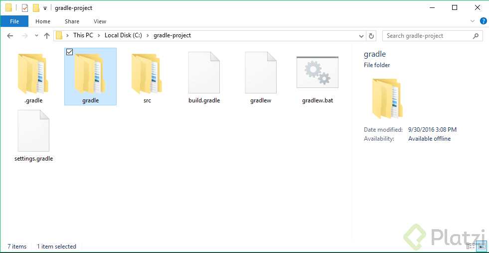Refresh the gradle-project folder view
489x253 pixels.
[371, 36]
